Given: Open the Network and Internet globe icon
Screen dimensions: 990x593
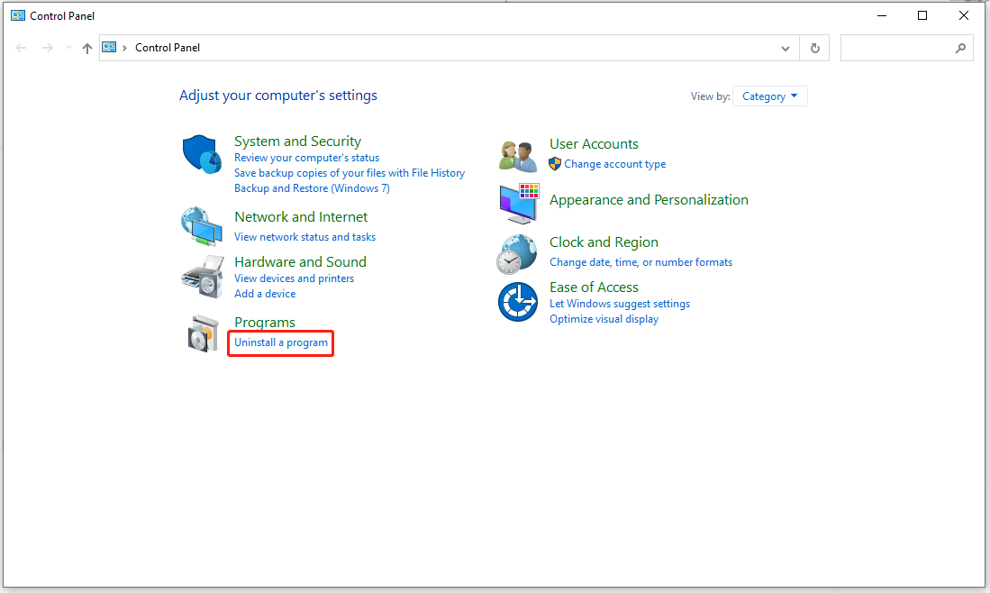Looking at the screenshot, I should [x=201, y=226].
